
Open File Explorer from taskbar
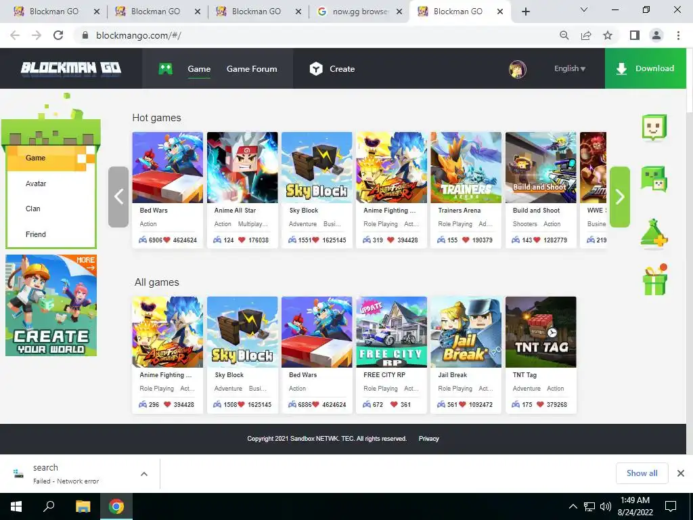coord(83,506)
